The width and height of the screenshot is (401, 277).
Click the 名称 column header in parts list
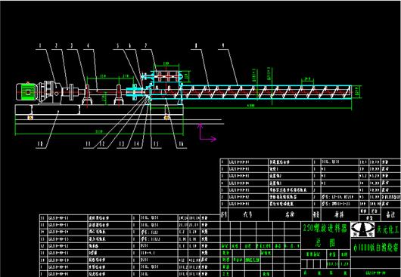coord(290,214)
